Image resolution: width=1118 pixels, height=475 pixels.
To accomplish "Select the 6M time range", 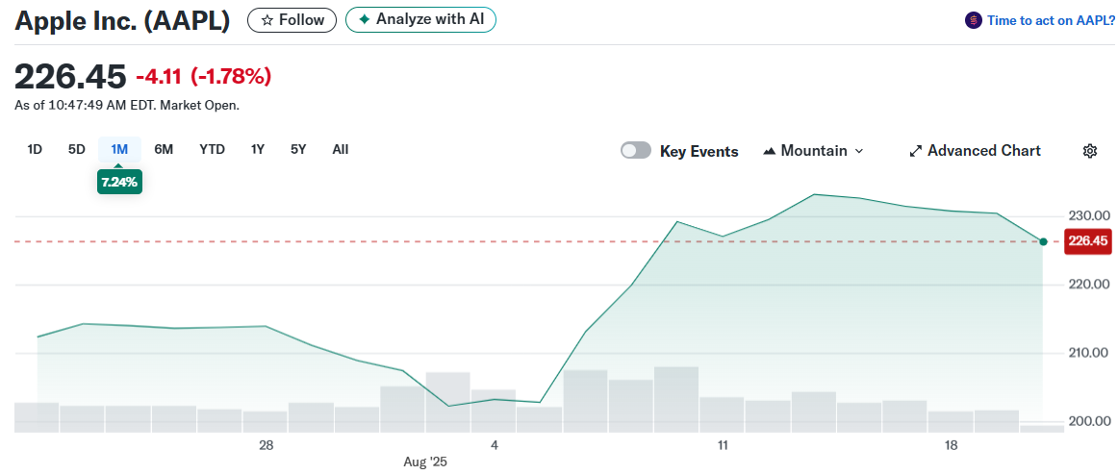I will 164,150.
